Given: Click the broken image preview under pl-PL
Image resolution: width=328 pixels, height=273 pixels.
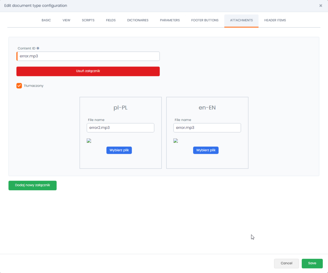Looking at the screenshot, I should pos(89,141).
